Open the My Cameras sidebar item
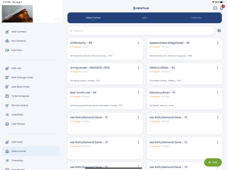Viewport: 227px width, 170px height. pyautogui.click(x=16, y=41)
